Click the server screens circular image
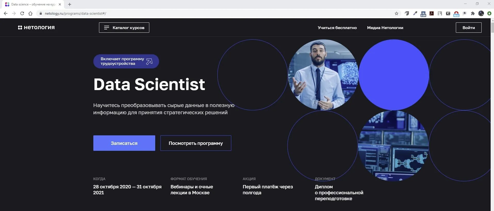Viewport: 494px width, 211px height. pos(393,146)
